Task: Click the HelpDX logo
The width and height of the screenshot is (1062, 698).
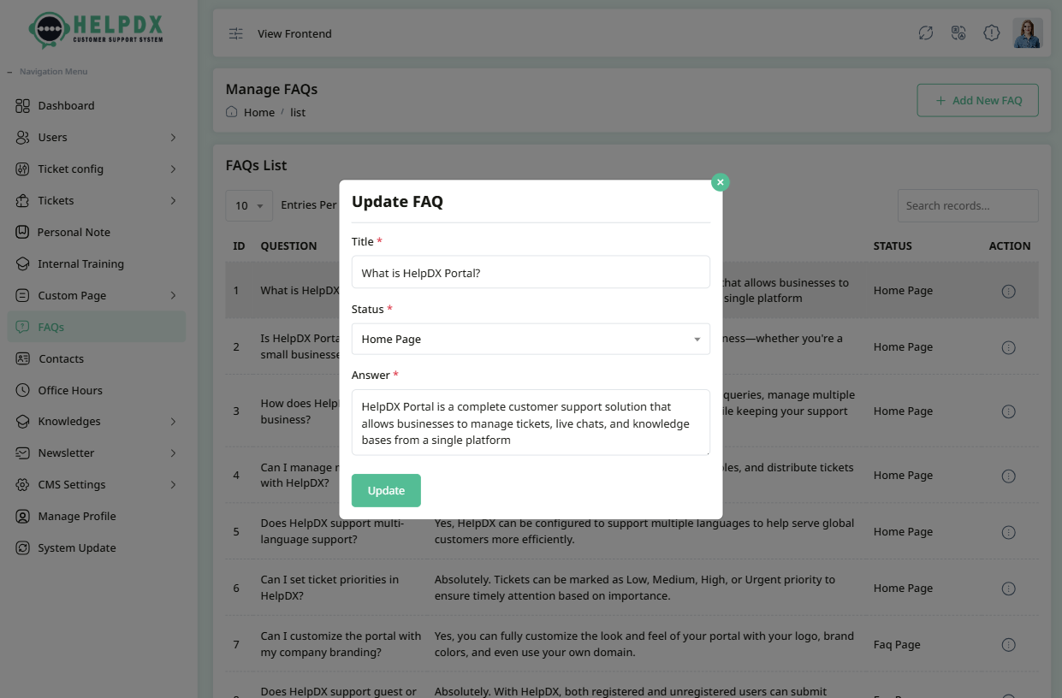Action: [96, 30]
